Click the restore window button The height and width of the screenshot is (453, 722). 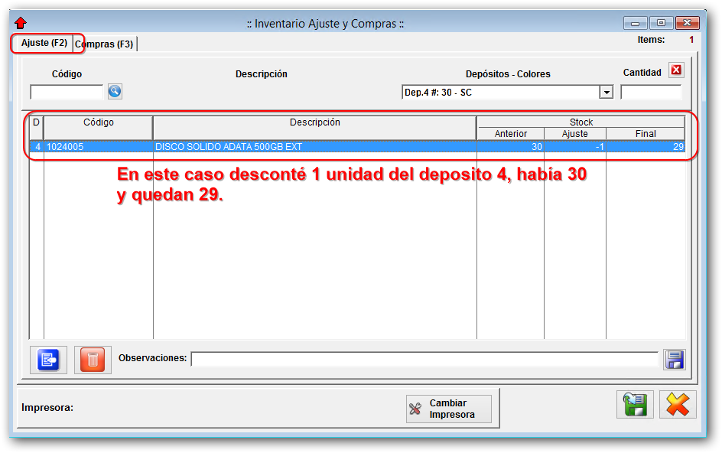click(x=659, y=23)
